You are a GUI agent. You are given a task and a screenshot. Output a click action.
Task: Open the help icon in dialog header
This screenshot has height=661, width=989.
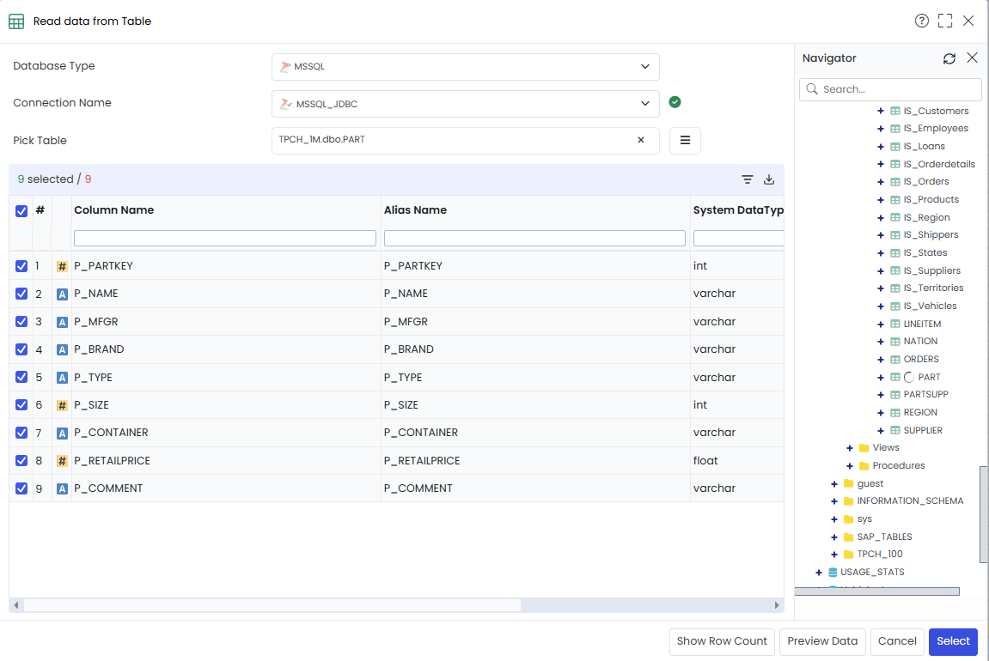point(921,21)
